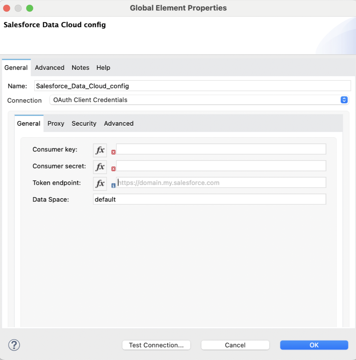Confirm the configuration with OK
Image resolution: width=356 pixels, height=360 pixels.
314,345
